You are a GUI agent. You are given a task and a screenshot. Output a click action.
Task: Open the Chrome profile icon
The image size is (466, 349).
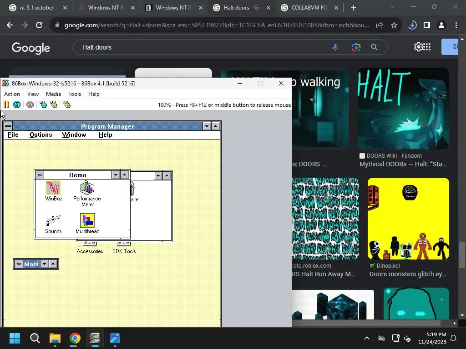coord(441,25)
